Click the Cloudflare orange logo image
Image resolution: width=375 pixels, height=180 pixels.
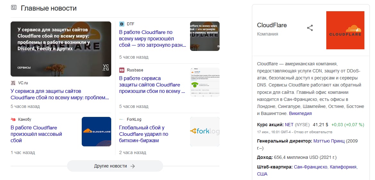345,30
